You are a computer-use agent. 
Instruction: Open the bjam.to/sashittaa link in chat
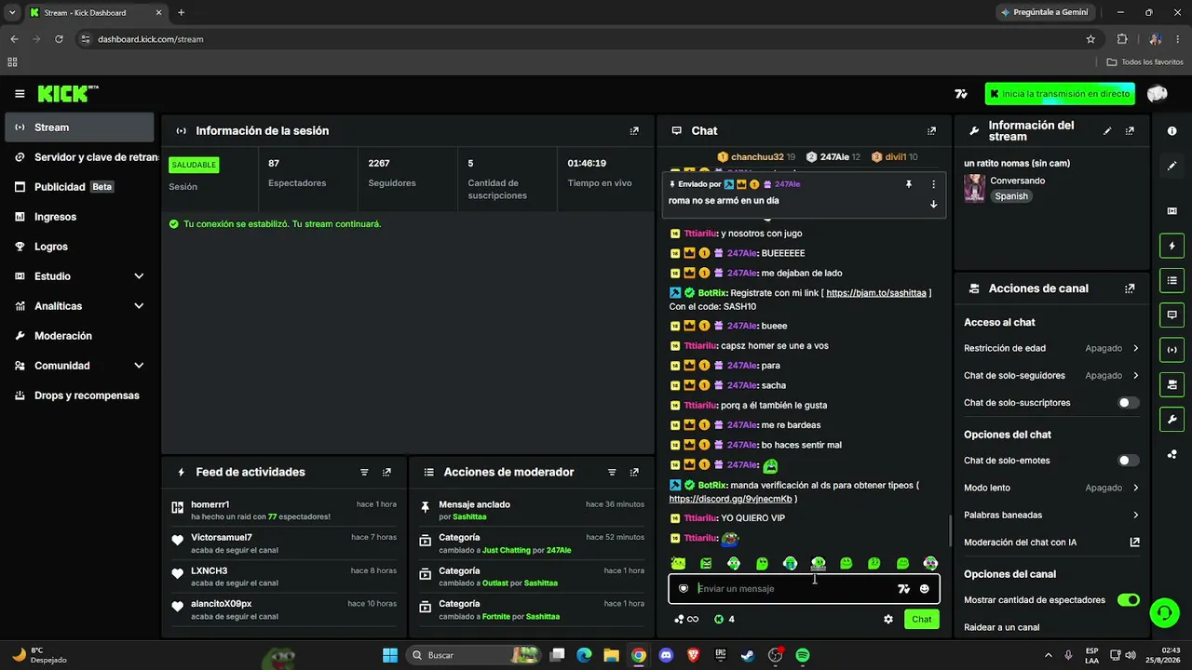875,293
